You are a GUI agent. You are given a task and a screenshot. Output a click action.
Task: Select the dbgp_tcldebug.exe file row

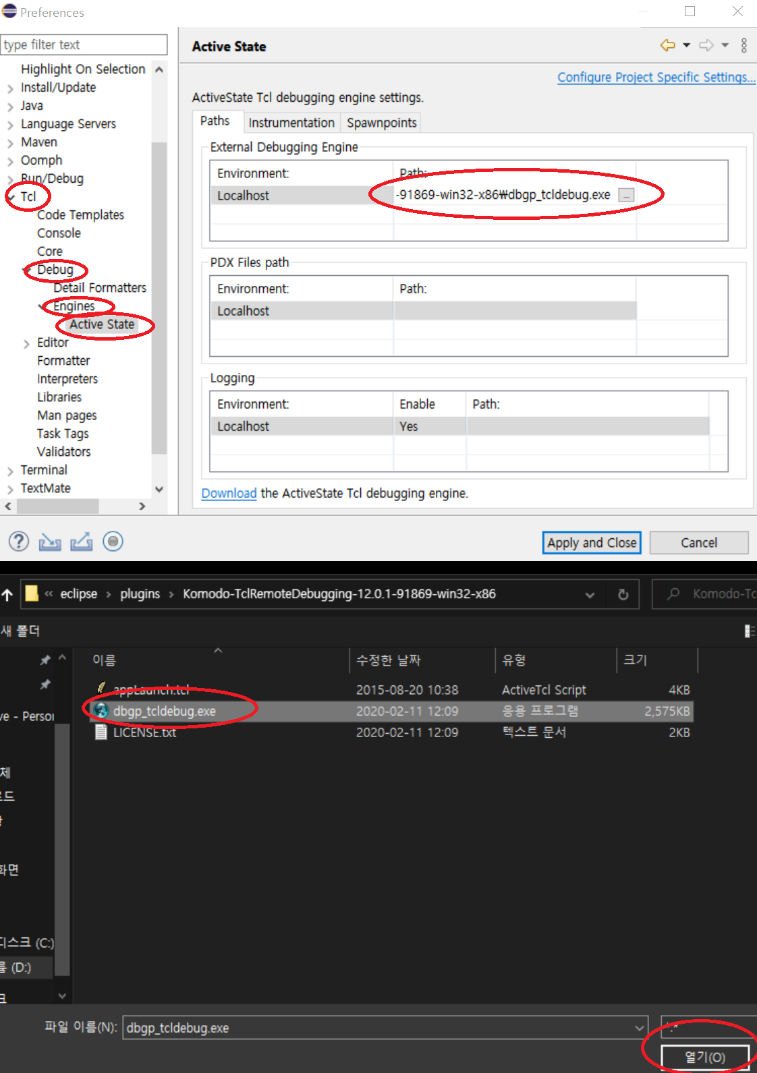click(391, 711)
